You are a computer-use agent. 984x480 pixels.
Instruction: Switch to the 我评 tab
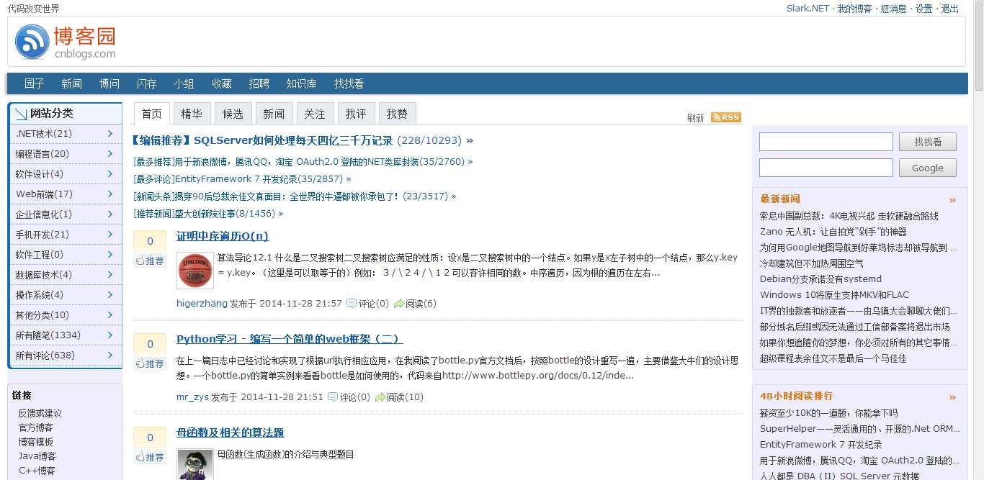pos(356,114)
